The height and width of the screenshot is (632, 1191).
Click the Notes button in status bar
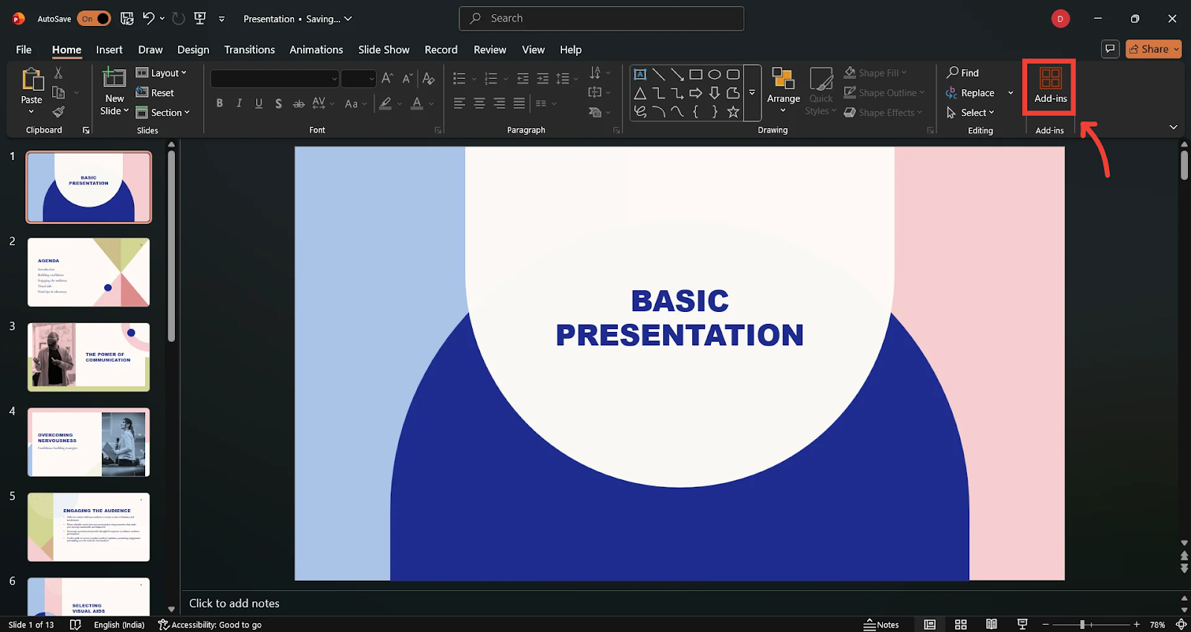click(881, 625)
